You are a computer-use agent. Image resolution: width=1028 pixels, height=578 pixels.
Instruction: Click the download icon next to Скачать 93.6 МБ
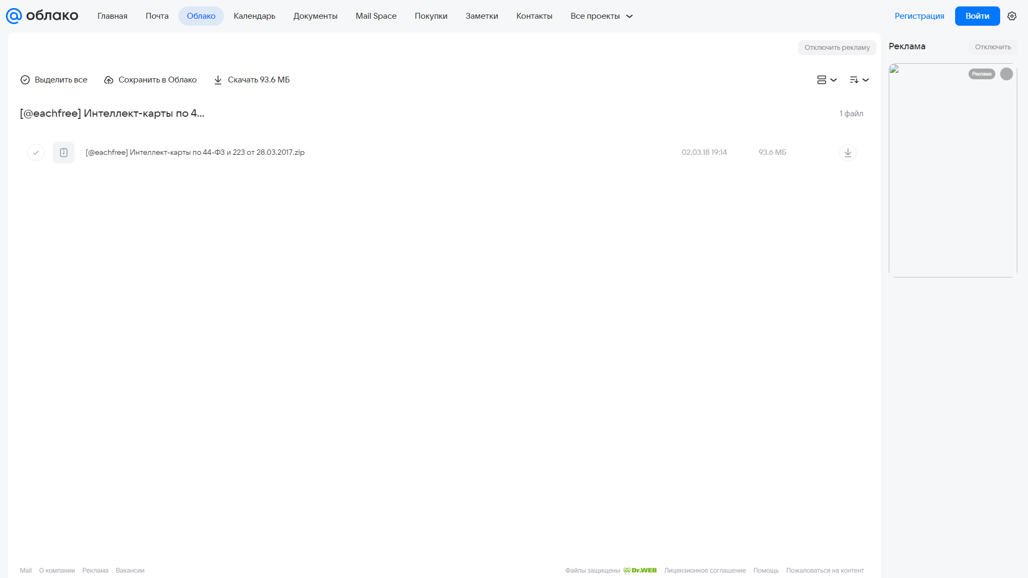(x=218, y=80)
